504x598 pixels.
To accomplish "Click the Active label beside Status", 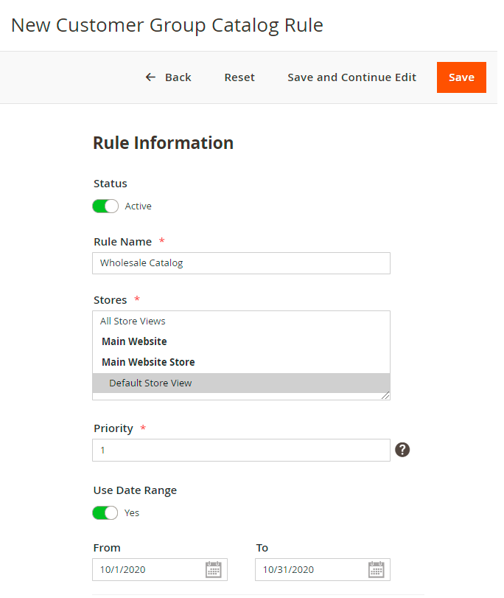I will coord(138,206).
